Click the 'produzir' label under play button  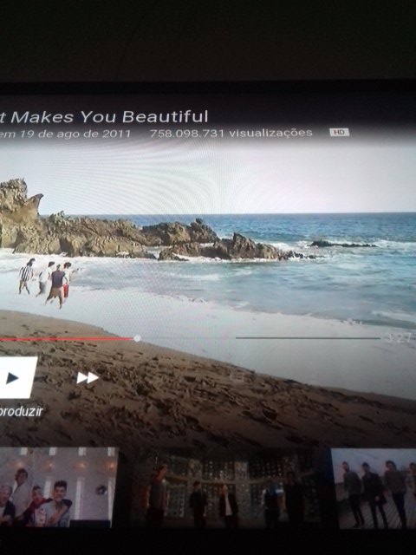point(21,411)
